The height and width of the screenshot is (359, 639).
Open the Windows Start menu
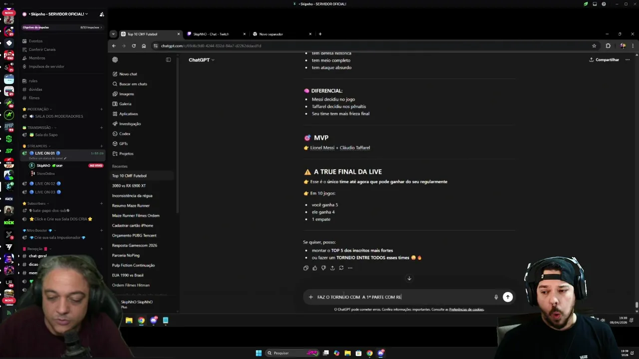click(259, 353)
